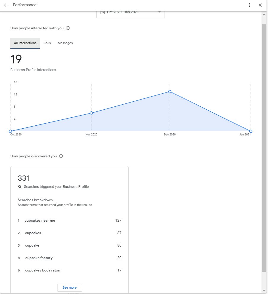Viewport: 268px width, 294px height.
Task: Close the Performance panel with X
Action: [260, 5]
